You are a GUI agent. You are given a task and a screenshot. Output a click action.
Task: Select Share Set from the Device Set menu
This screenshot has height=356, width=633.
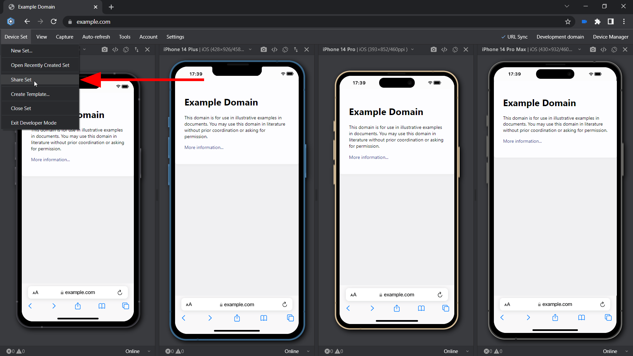coord(21,79)
